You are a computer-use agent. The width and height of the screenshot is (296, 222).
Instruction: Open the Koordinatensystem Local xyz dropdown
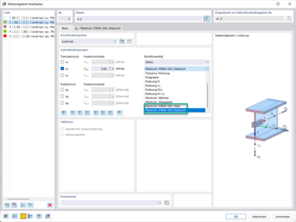[89, 41]
